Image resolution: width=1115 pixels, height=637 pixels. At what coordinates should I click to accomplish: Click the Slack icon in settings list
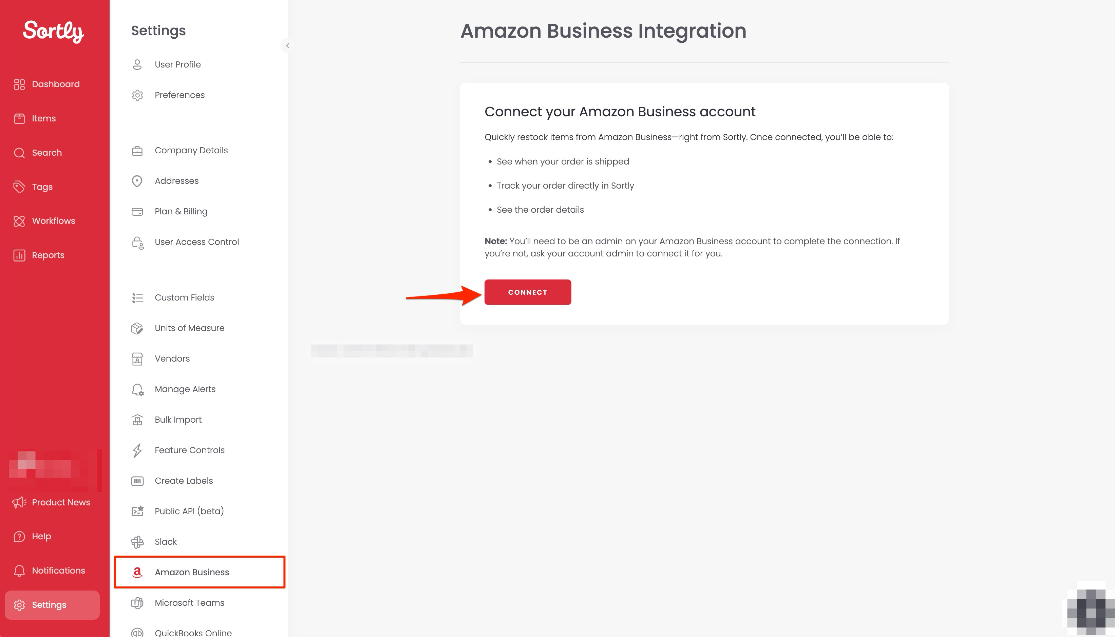[137, 542]
